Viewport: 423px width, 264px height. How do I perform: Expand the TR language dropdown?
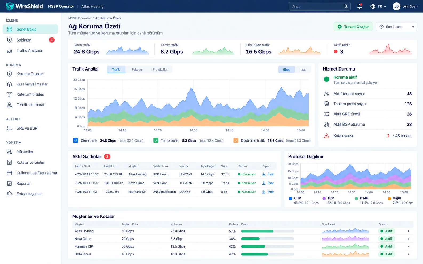click(378, 6)
